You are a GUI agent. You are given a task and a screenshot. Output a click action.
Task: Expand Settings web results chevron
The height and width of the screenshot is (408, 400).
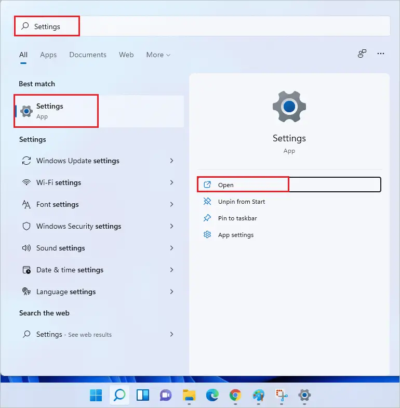[x=171, y=334]
